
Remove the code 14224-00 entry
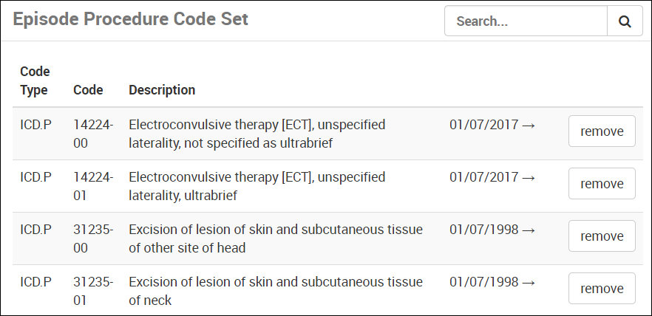click(601, 132)
